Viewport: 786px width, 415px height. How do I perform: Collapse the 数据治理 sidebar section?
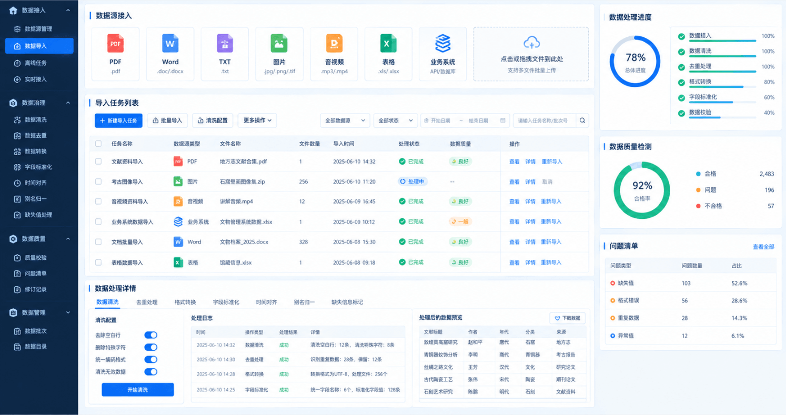pos(68,103)
